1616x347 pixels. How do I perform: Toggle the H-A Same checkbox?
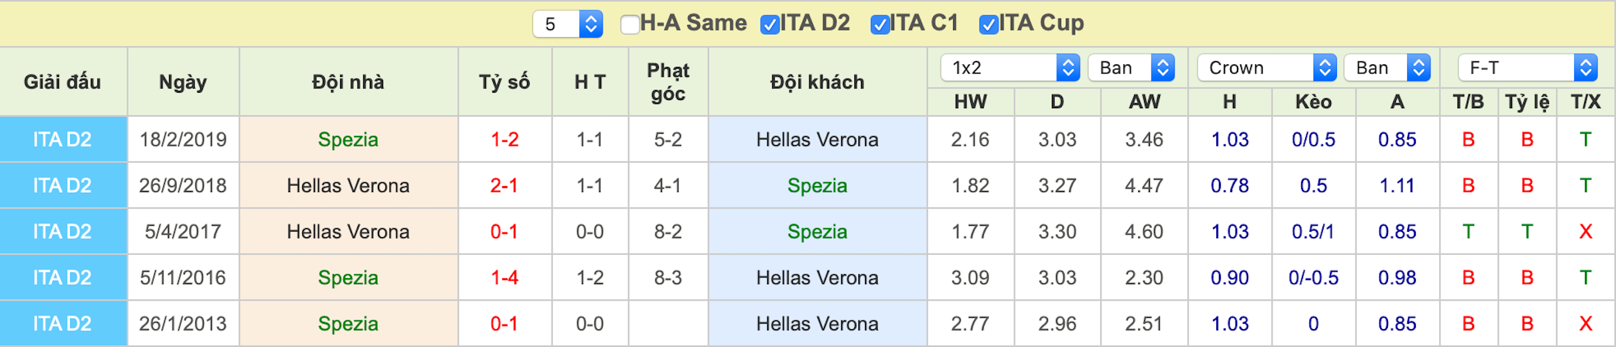[629, 25]
